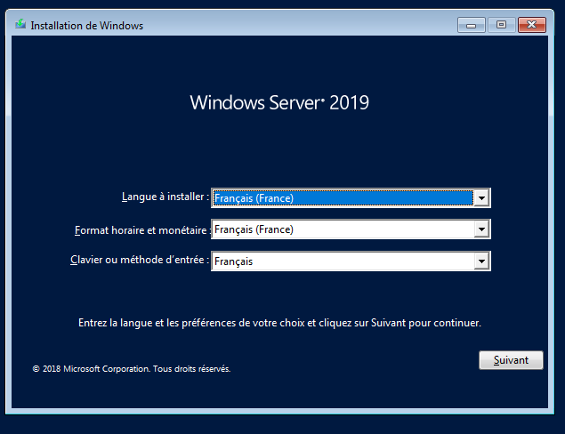Click the 'Clavier ou méthode d'entrée' label
The image size is (565, 434).
point(139,261)
